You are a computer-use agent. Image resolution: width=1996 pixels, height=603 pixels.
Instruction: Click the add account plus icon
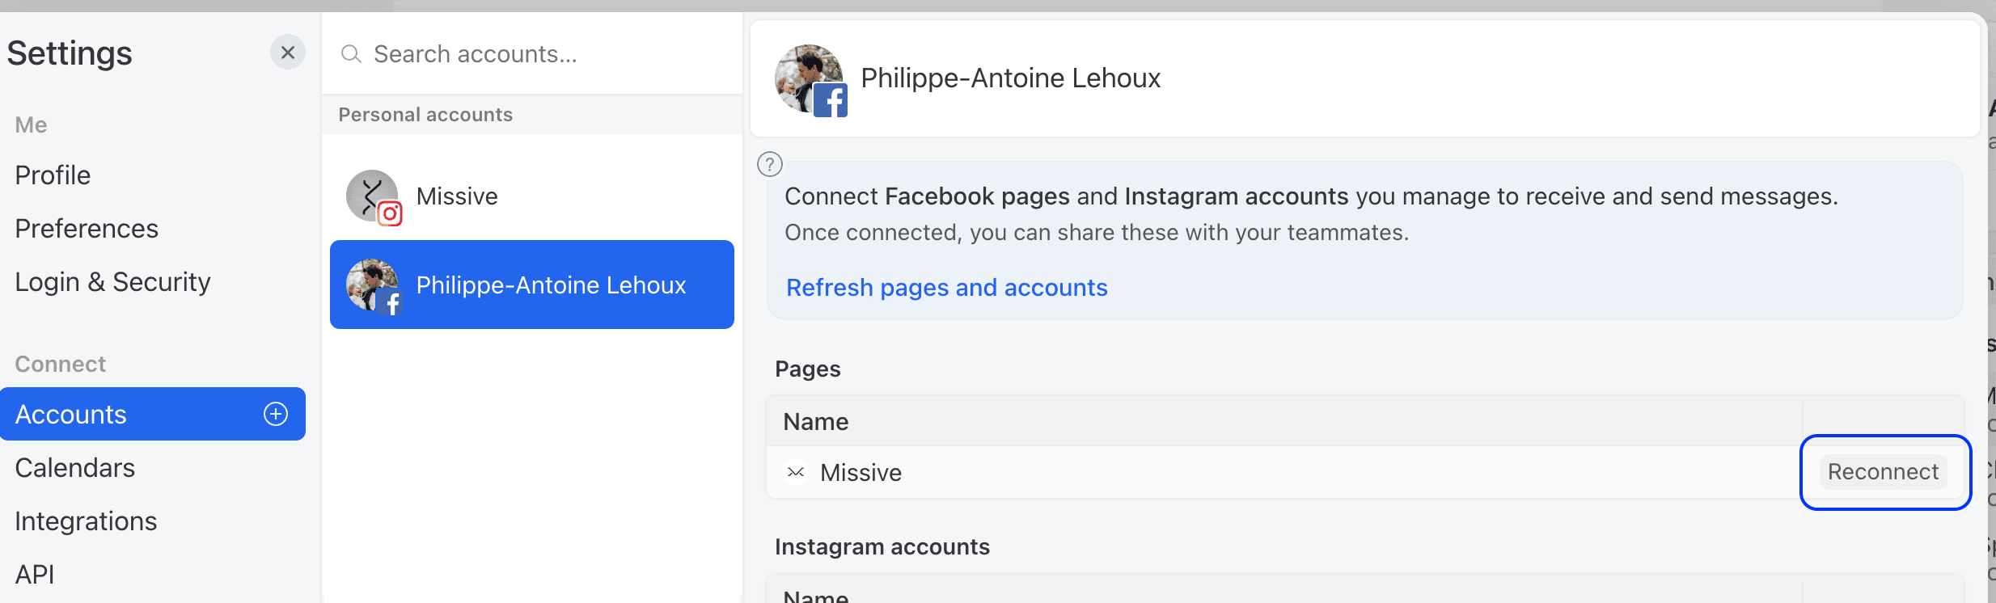tap(276, 414)
